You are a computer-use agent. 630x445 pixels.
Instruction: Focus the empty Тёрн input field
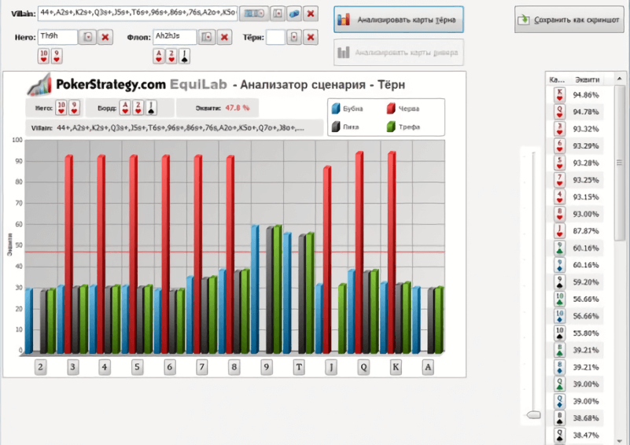coord(275,37)
